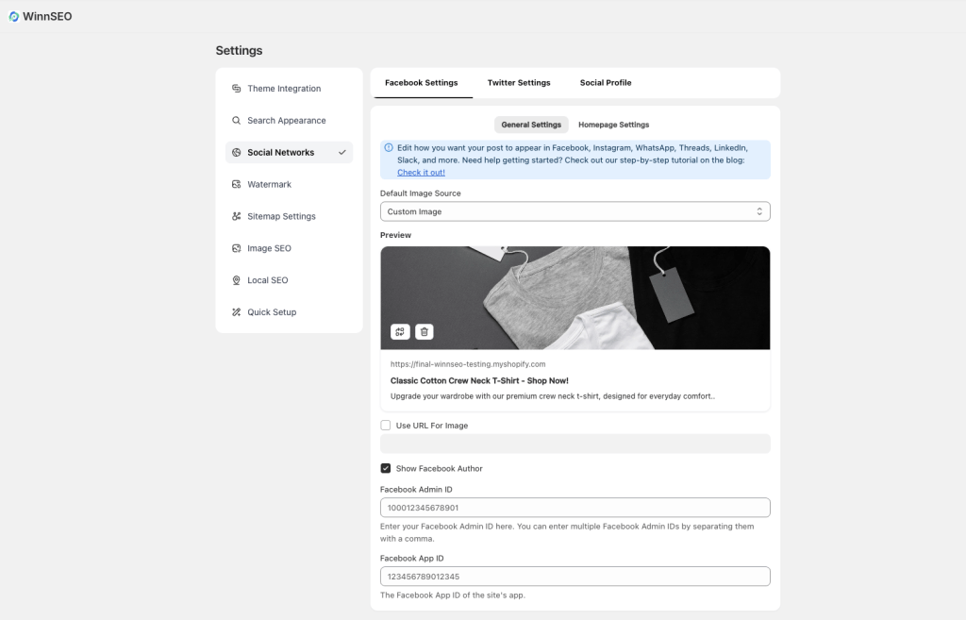Open the Default Image Source dropdown
This screenshot has width=966, height=620.
(x=575, y=211)
